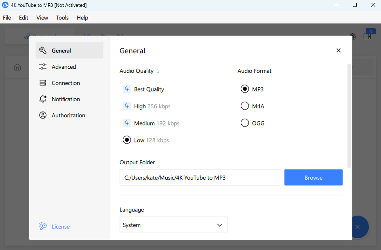
Task: Open the File menu
Action: (x=7, y=18)
